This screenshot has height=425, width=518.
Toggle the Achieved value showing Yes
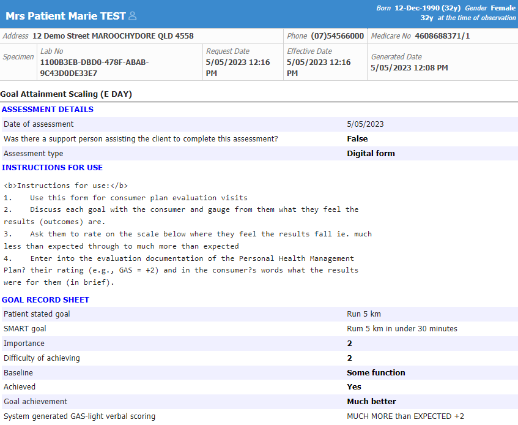point(353,386)
